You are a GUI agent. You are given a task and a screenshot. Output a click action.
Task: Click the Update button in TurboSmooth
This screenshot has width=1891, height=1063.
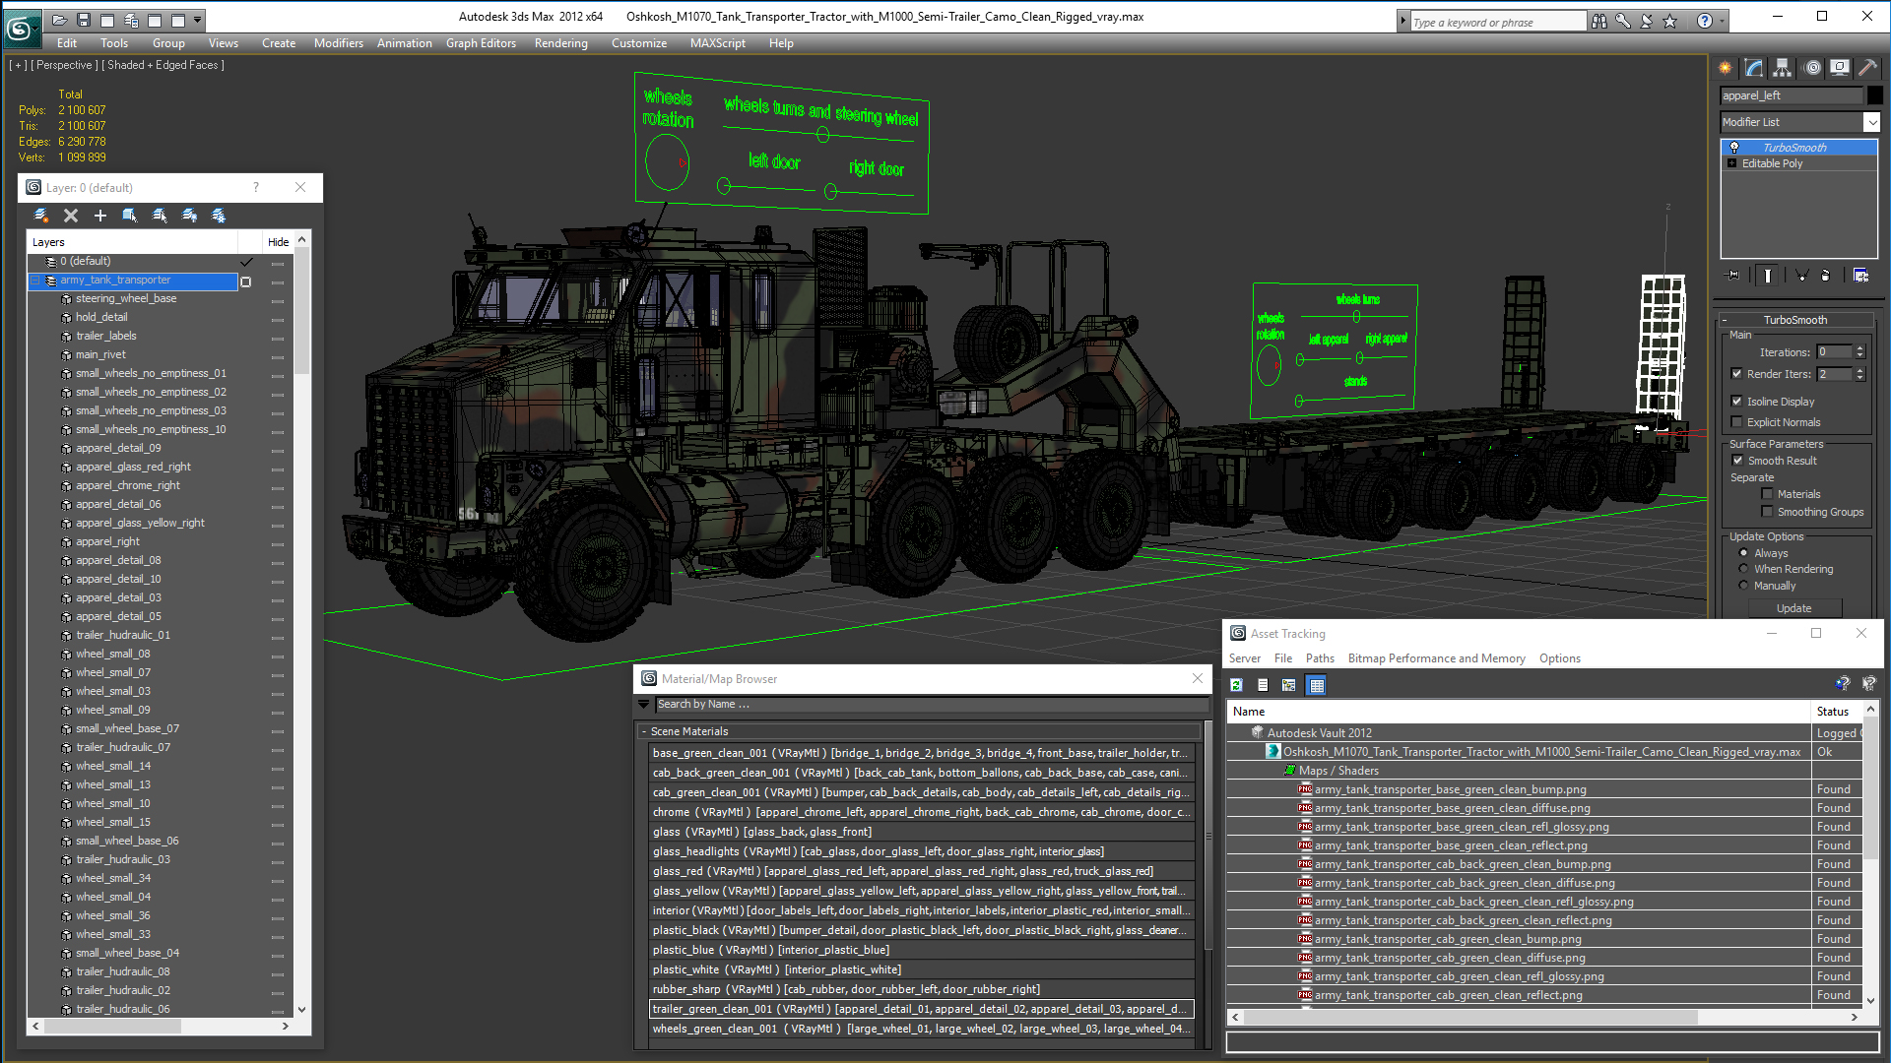click(1793, 608)
